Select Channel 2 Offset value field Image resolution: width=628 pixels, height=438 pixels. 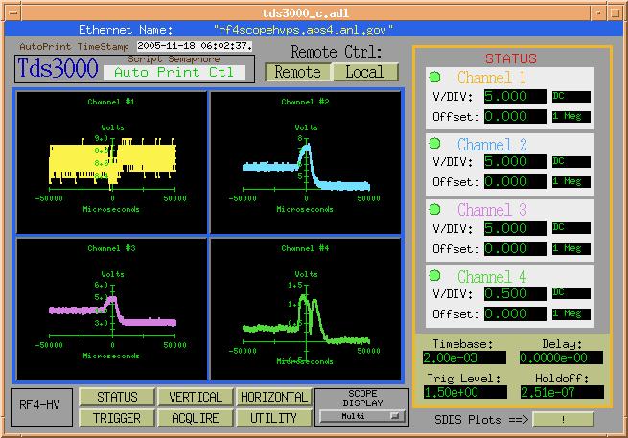click(x=515, y=182)
